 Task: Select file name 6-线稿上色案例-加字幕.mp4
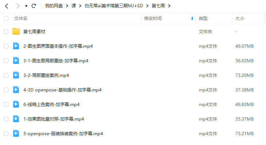click(51, 105)
